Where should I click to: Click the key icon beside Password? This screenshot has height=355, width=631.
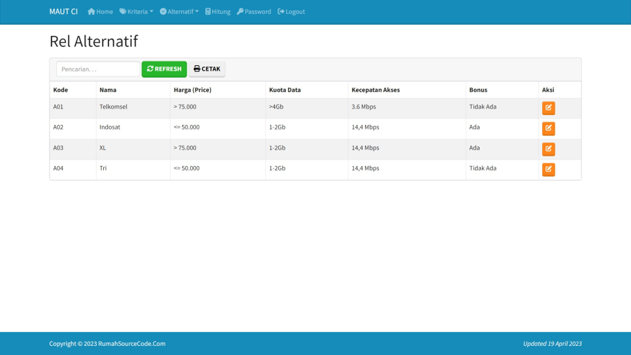tap(240, 12)
